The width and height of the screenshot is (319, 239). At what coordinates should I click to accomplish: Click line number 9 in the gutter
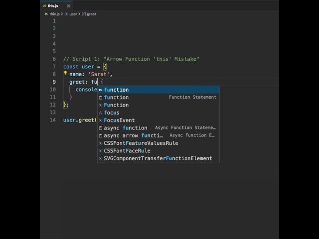(x=54, y=82)
